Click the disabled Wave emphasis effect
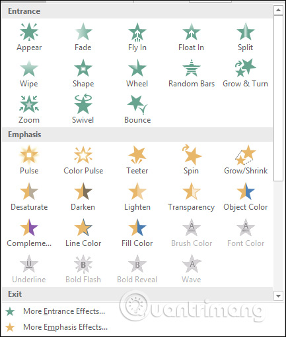 191,269
